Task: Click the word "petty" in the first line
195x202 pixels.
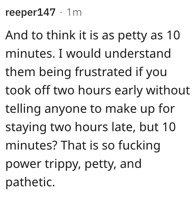Action: [x=132, y=36]
